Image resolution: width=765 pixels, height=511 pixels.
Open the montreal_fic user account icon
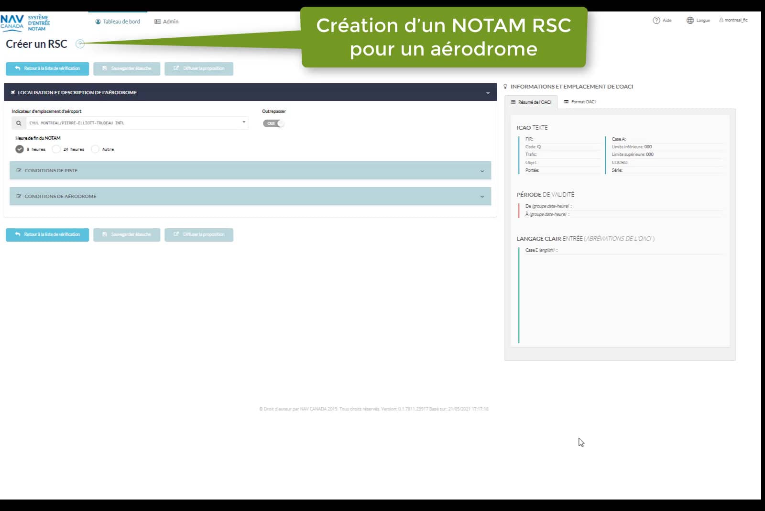[x=721, y=21]
